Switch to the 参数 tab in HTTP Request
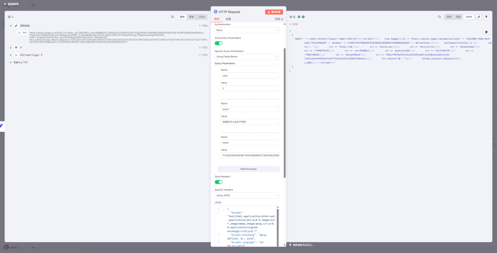Screen dimensions: 497x253 217,19
